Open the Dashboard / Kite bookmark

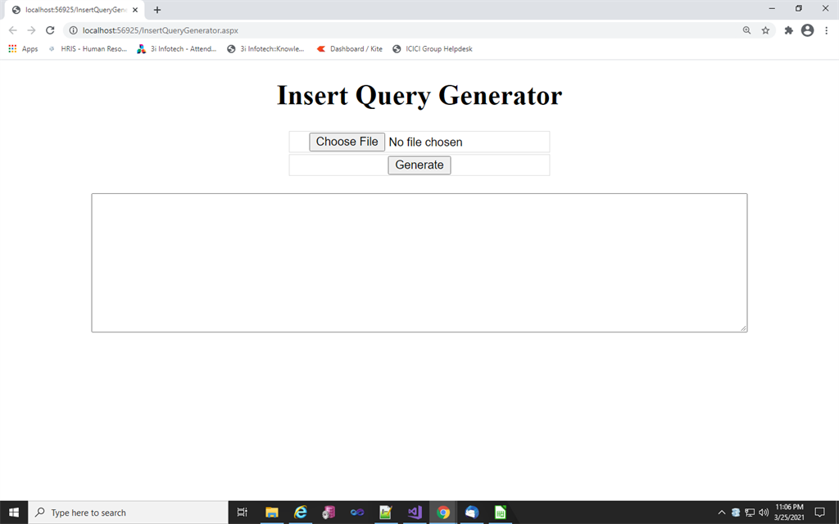point(352,48)
